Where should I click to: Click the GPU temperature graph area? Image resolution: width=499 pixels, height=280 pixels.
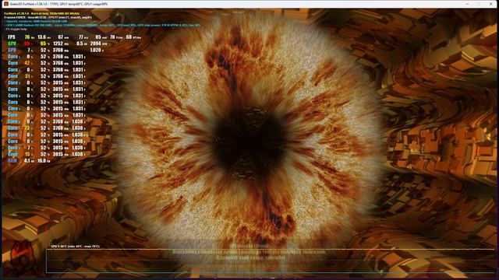click(271, 261)
